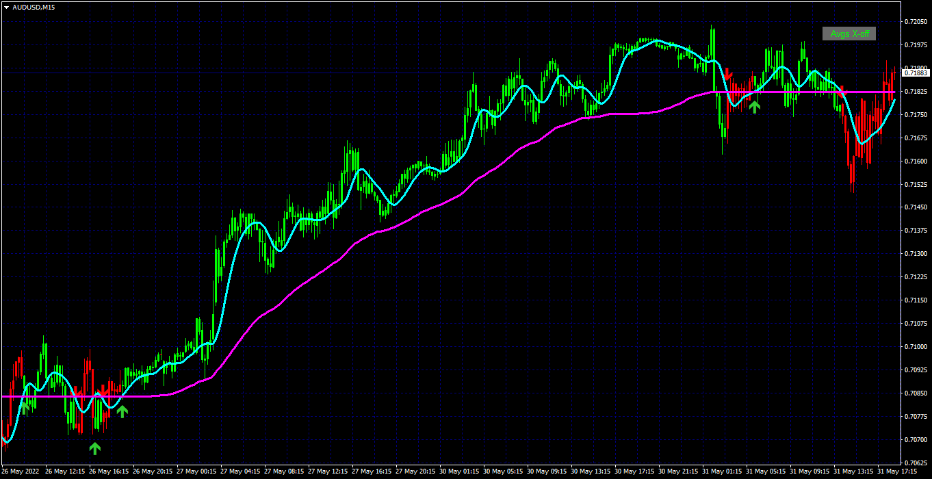The image size is (932, 479).
Task: Click the 0.70625 price axis label
Action: pyautogui.click(x=916, y=463)
